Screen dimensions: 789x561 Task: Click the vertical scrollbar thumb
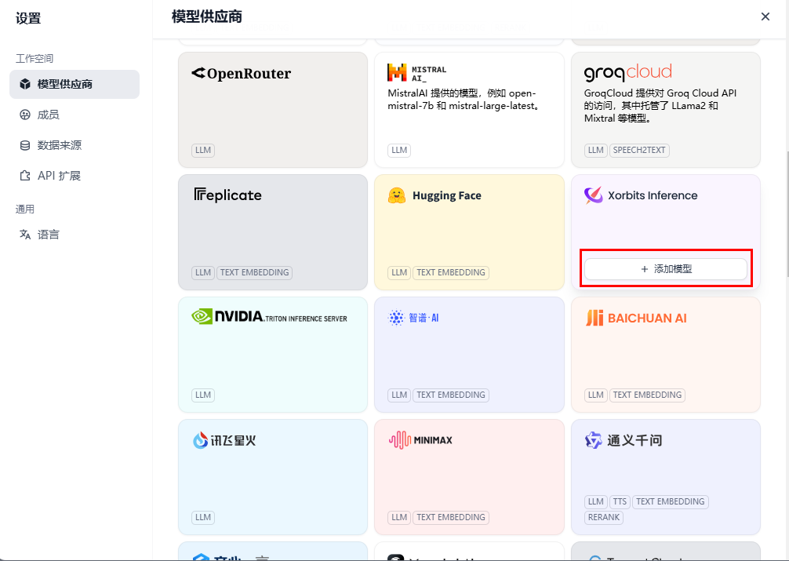pyautogui.click(x=787, y=213)
